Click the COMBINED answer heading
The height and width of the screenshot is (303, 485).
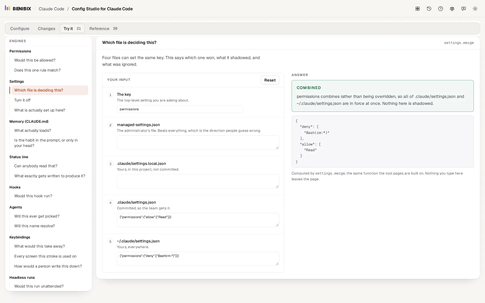pos(309,88)
